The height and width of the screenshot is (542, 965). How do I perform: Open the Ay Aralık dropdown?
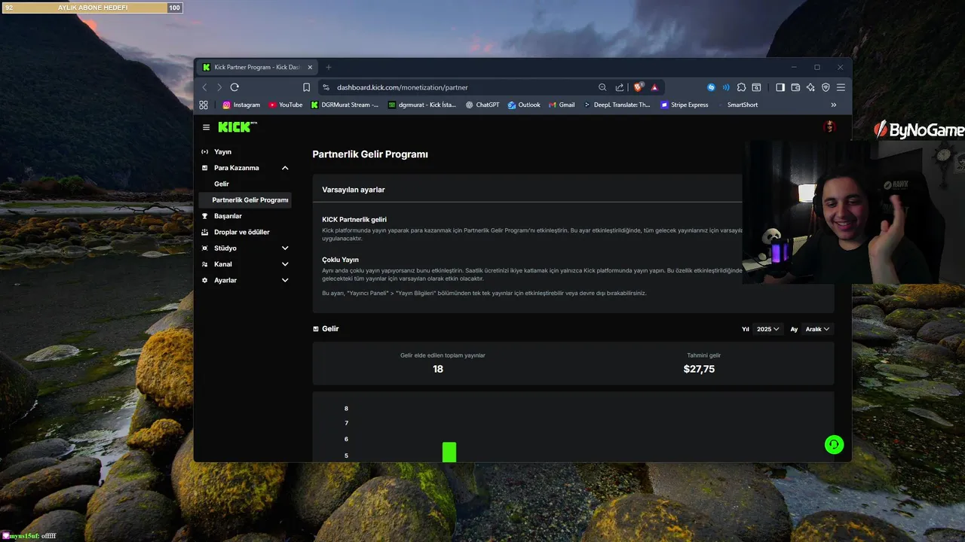coord(817,329)
